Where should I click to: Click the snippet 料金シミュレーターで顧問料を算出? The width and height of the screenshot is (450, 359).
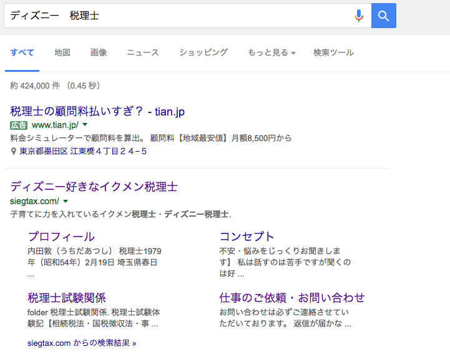pos(77,138)
